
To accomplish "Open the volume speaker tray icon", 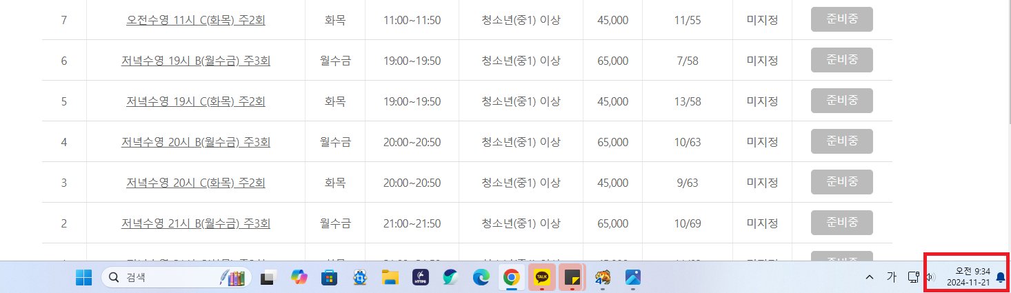I will click(x=930, y=277).
